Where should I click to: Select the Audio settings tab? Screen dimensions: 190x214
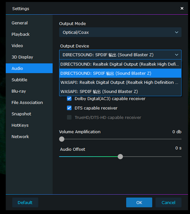[x=29, y=68]
